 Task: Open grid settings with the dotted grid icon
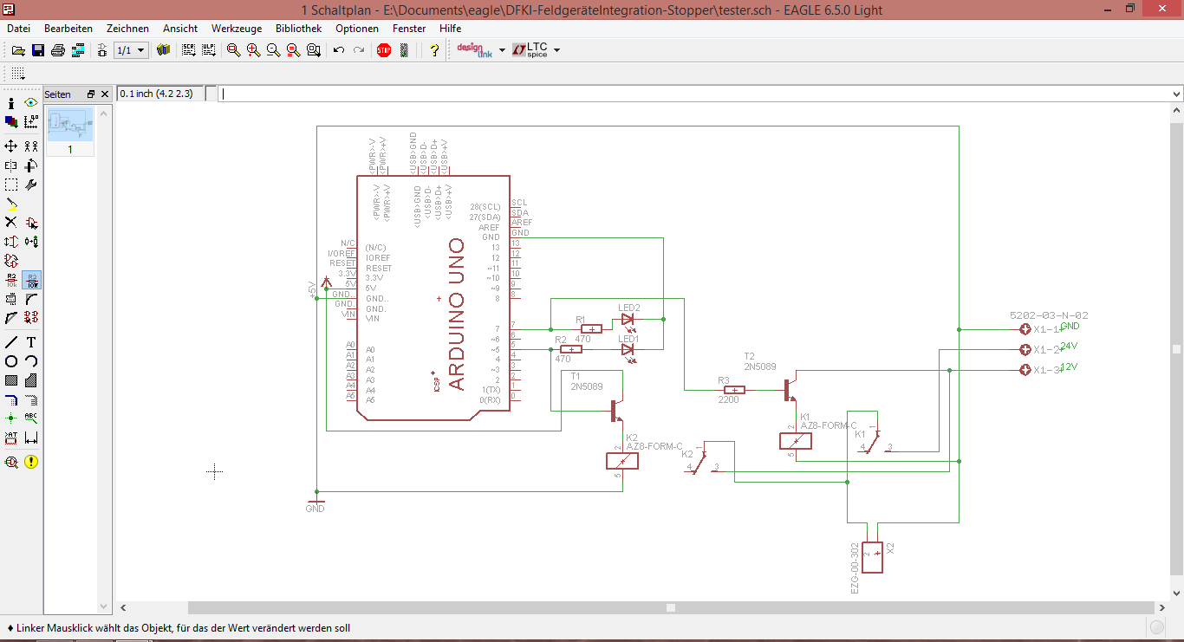(18, 74)
